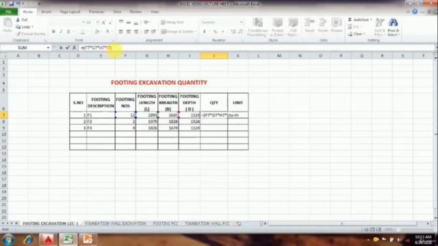
Task: Switch to the Review tab
Action: [136, 12]
